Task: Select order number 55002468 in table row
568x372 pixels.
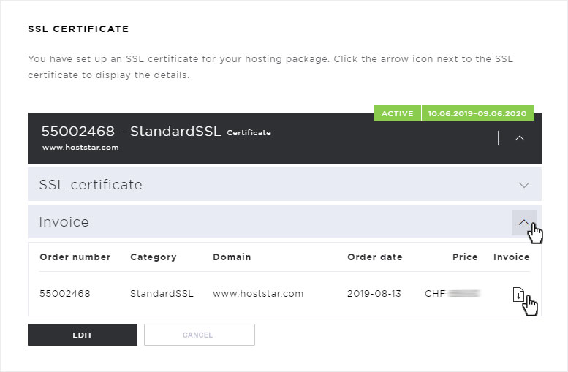Action: (x=65, y=293)
